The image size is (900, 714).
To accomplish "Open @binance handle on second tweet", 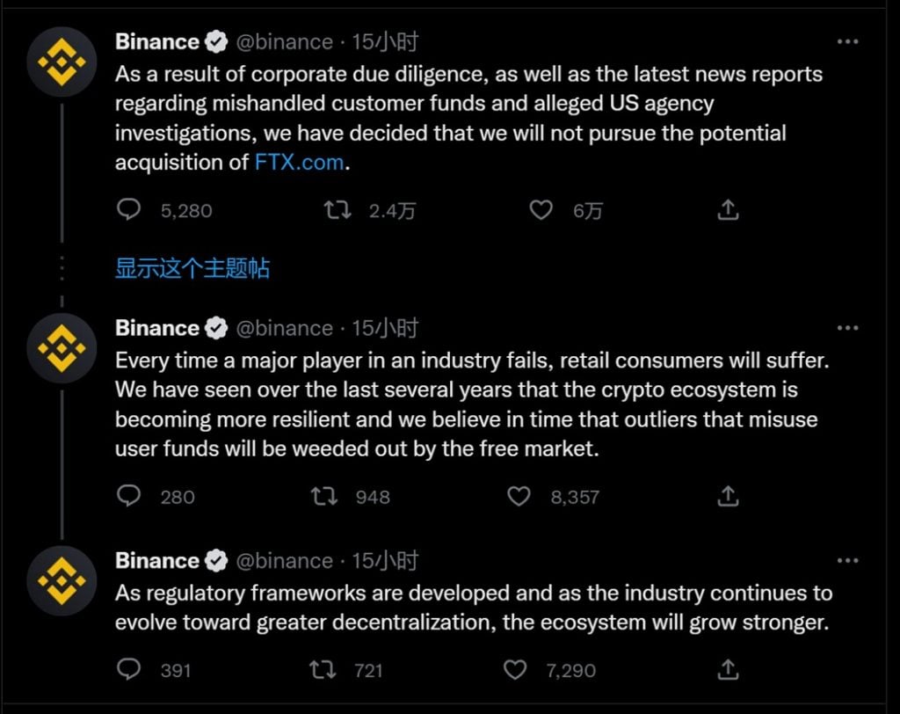I will 285,329.
